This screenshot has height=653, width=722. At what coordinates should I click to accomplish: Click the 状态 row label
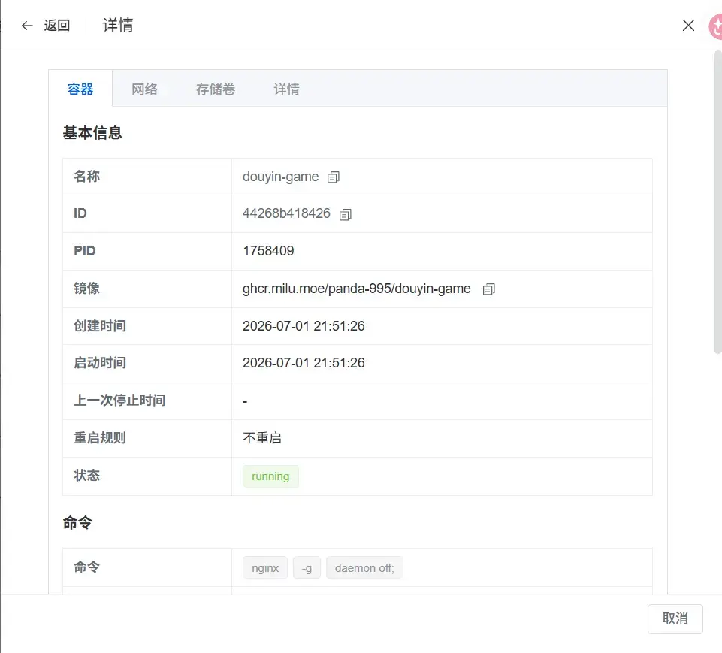click(x=87, y=475)
